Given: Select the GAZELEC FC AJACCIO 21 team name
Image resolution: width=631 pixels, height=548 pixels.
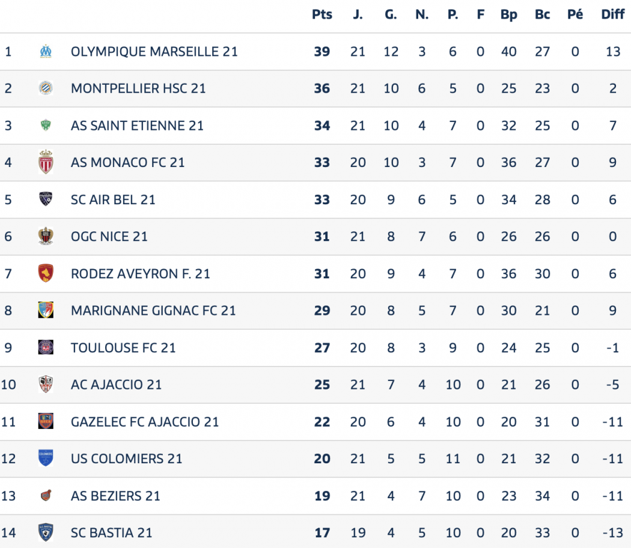Looking at the screenshot, I should pyautogui.click(x=145, y=422).
